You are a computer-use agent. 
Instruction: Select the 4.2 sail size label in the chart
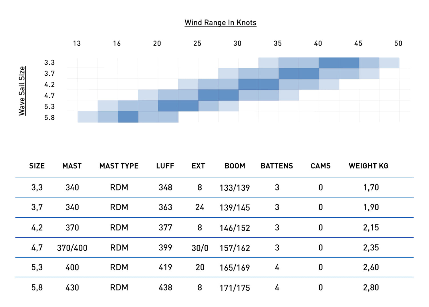tap(49, 85)
